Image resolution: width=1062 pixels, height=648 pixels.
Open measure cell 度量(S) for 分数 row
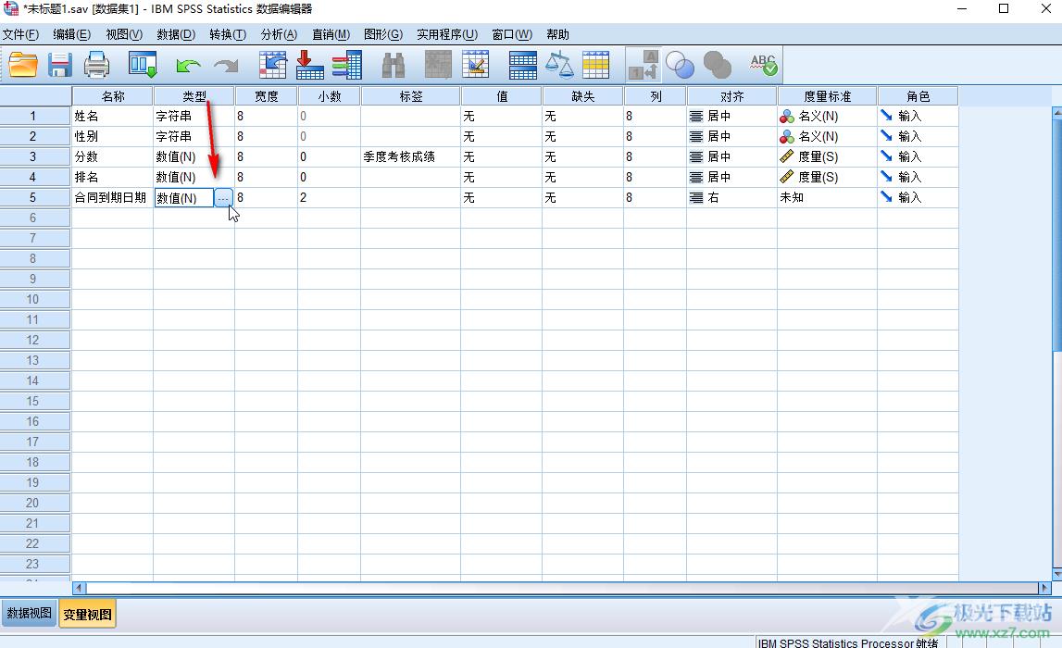coord(828,156)
